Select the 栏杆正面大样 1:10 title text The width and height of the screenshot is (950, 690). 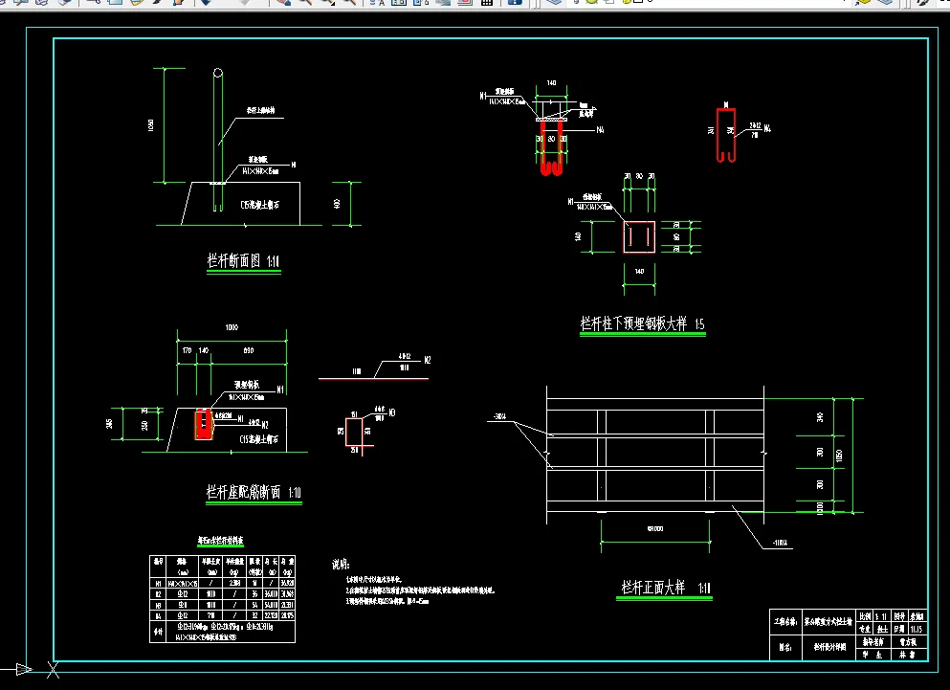tap(665, 587)
